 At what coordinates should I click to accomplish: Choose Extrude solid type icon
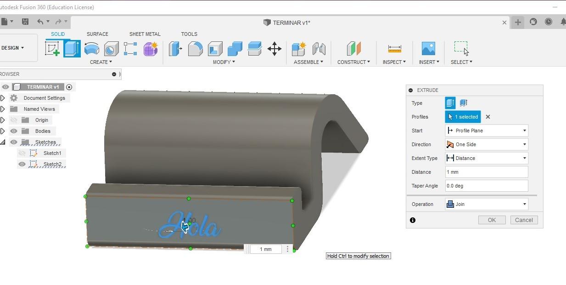(450, 103)
